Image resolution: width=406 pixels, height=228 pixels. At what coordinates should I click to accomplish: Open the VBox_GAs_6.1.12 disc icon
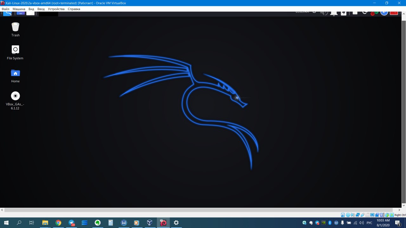15,101
